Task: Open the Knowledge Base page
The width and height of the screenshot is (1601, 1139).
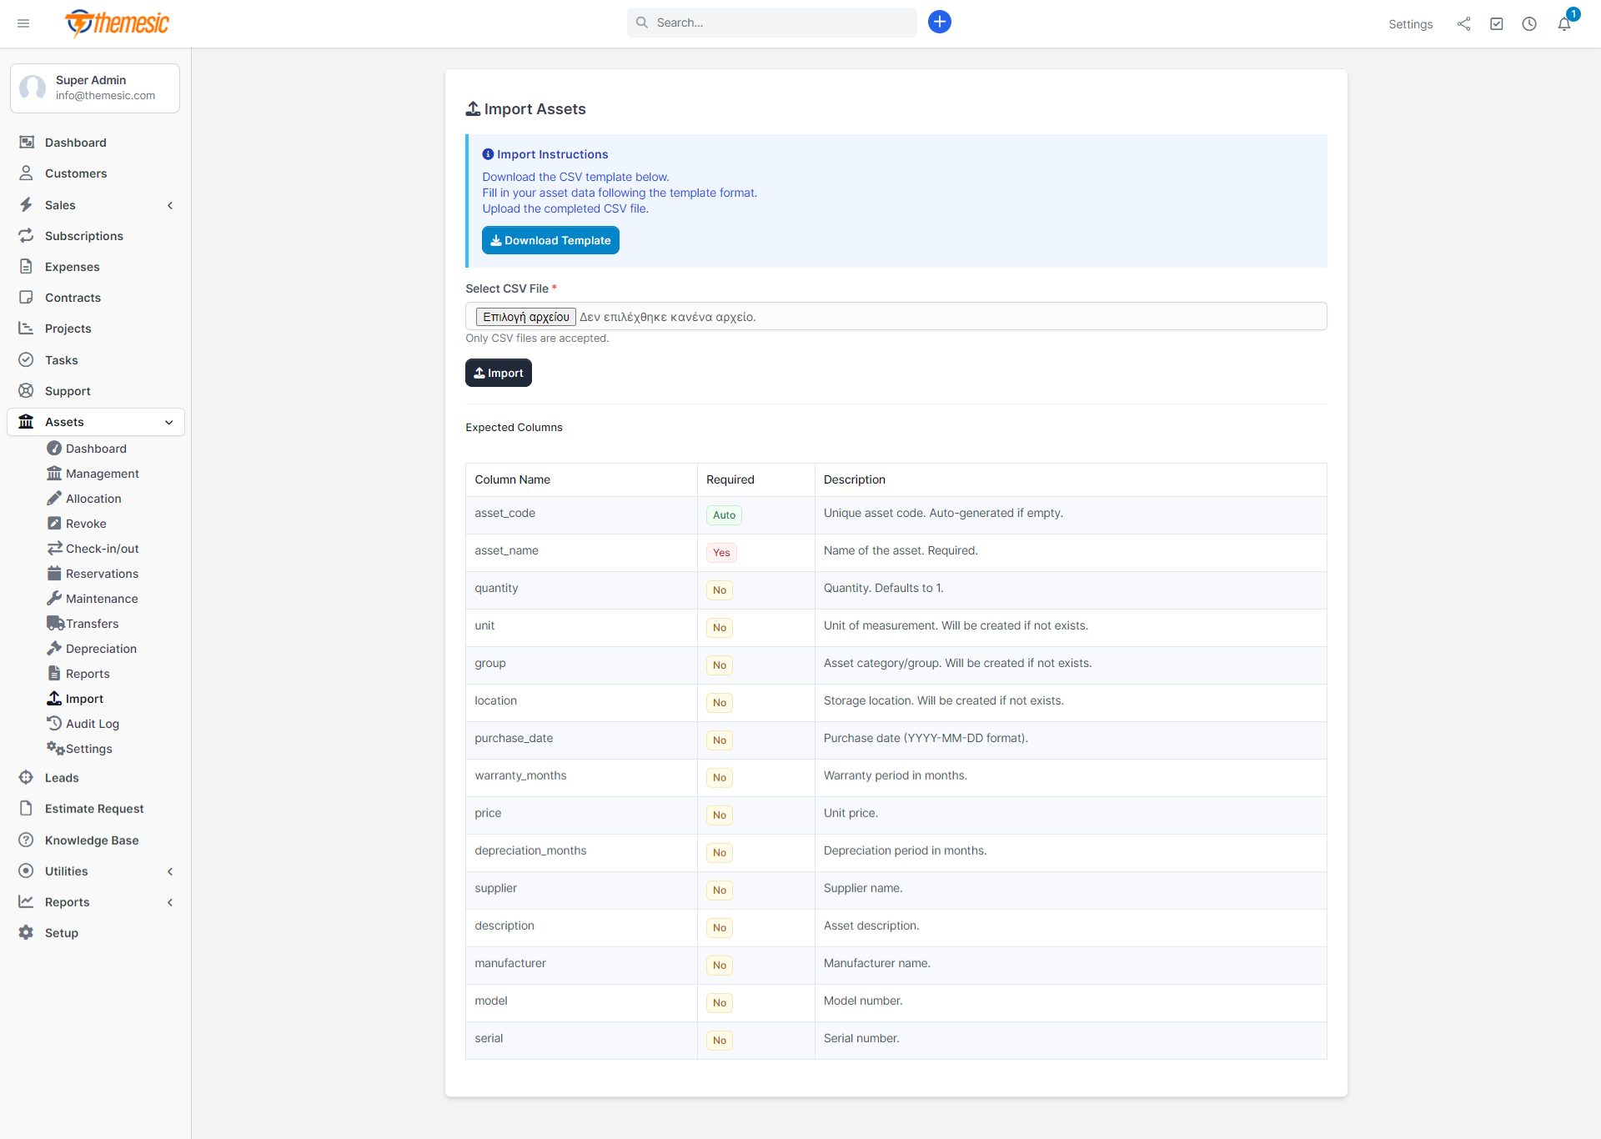Action: point(92,840)
